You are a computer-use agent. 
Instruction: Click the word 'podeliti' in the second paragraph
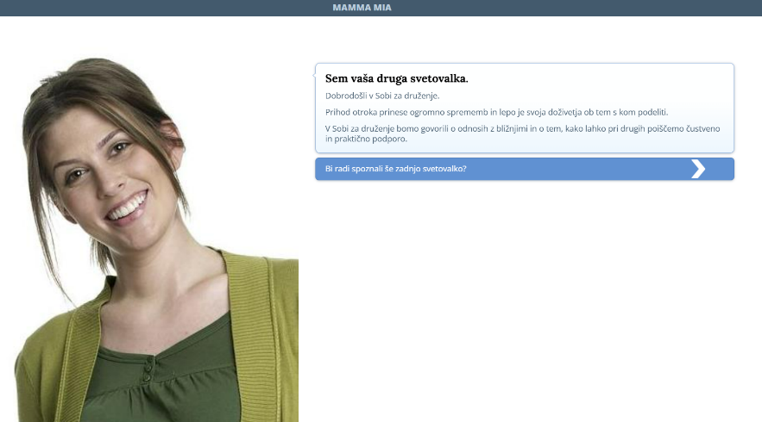pos(651,112)
